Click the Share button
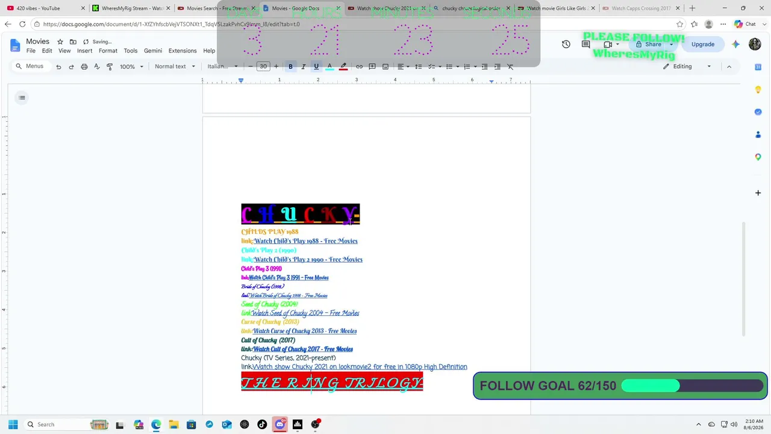The width and height of the screenshot is (771, 434). [648, 44]
